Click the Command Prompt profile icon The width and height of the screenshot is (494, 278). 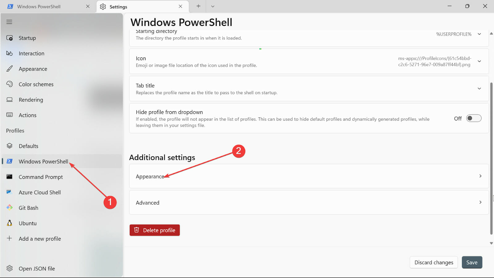[x=10, y=177]
